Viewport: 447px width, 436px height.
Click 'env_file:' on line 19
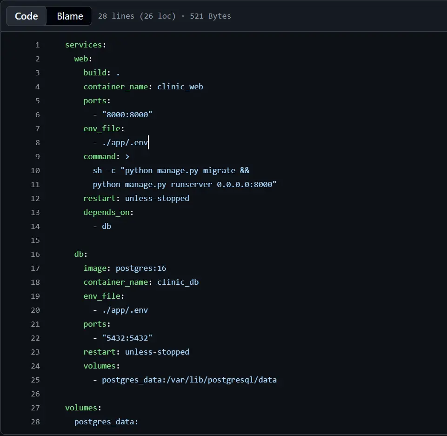tap(104, 296)
